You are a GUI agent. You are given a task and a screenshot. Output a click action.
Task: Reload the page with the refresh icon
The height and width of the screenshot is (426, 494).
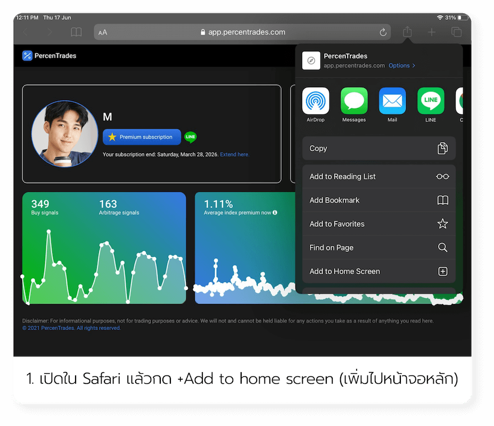point(383,32)
